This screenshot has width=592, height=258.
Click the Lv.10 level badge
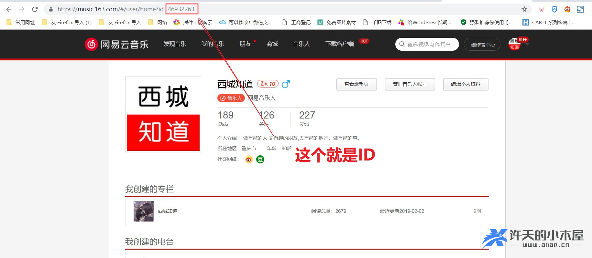coord(268,84)
